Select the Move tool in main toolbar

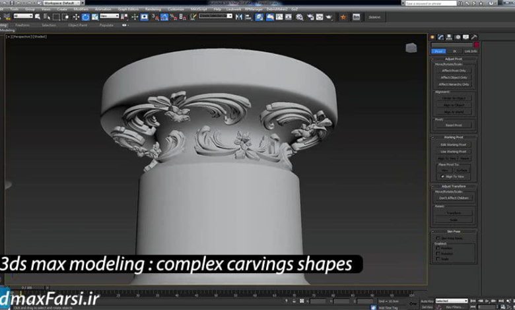point(76,16)
